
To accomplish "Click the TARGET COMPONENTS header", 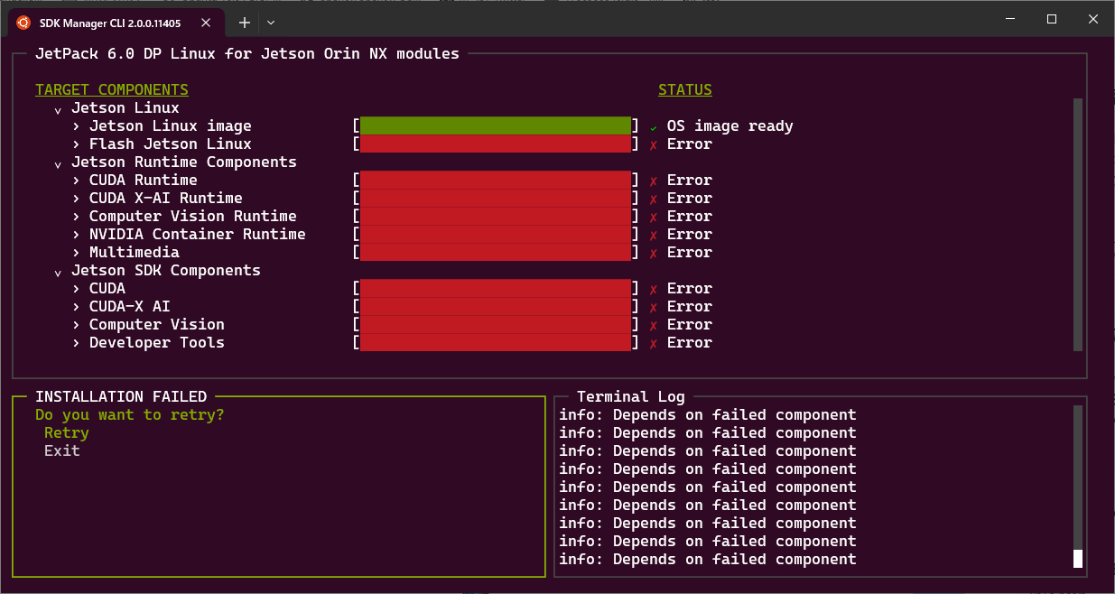I will pos(111,89).
